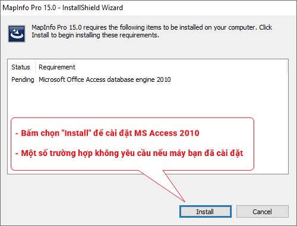
Task: Select the Status column header
Action: (21, 67)
